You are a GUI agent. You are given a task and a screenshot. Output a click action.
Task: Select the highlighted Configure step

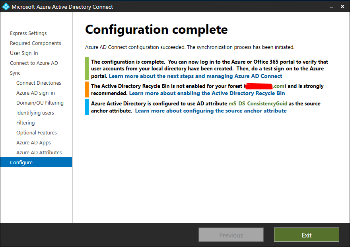(36, 162)
